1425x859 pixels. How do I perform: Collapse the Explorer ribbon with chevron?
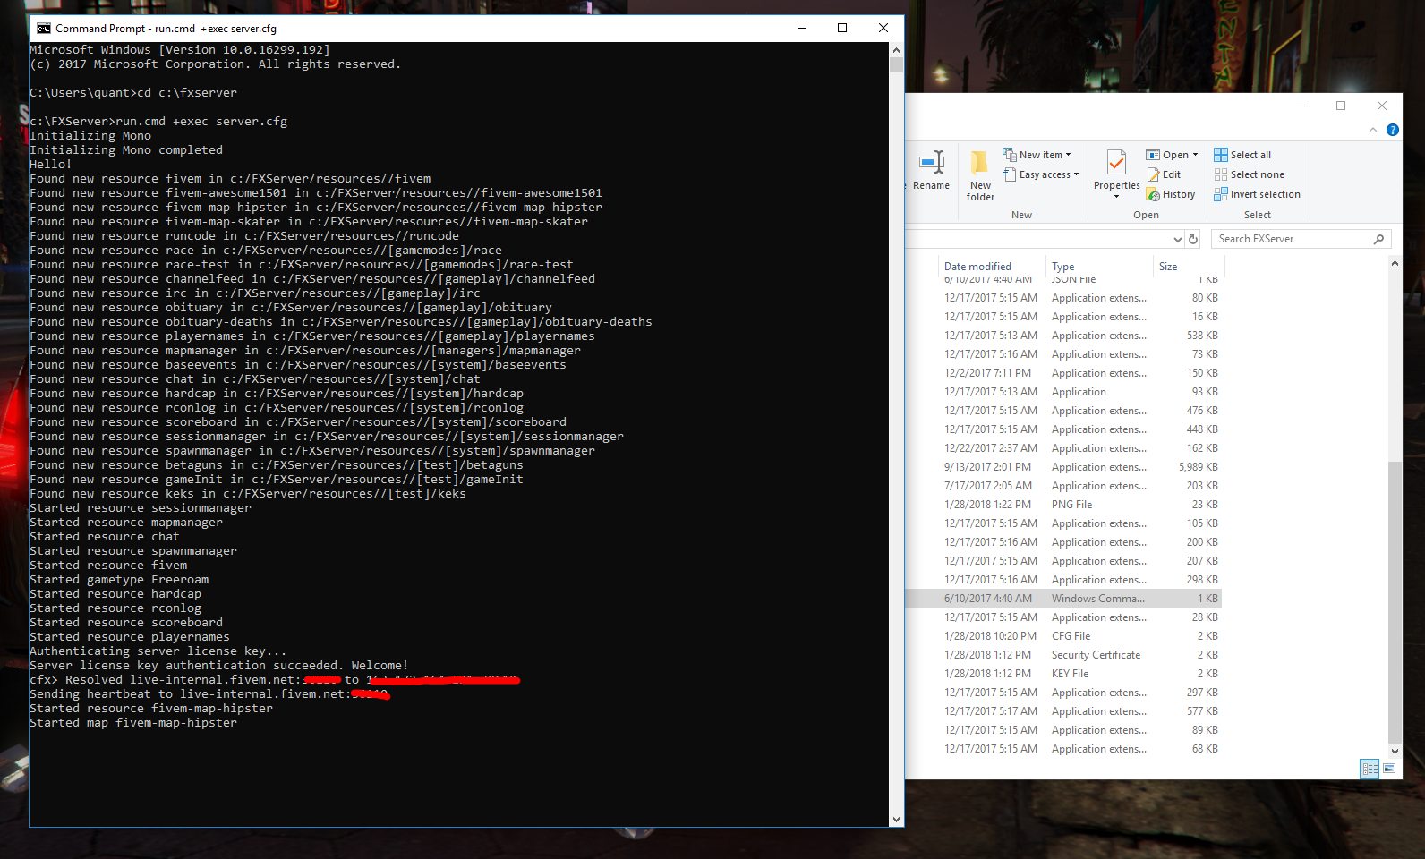(1373, 130)
